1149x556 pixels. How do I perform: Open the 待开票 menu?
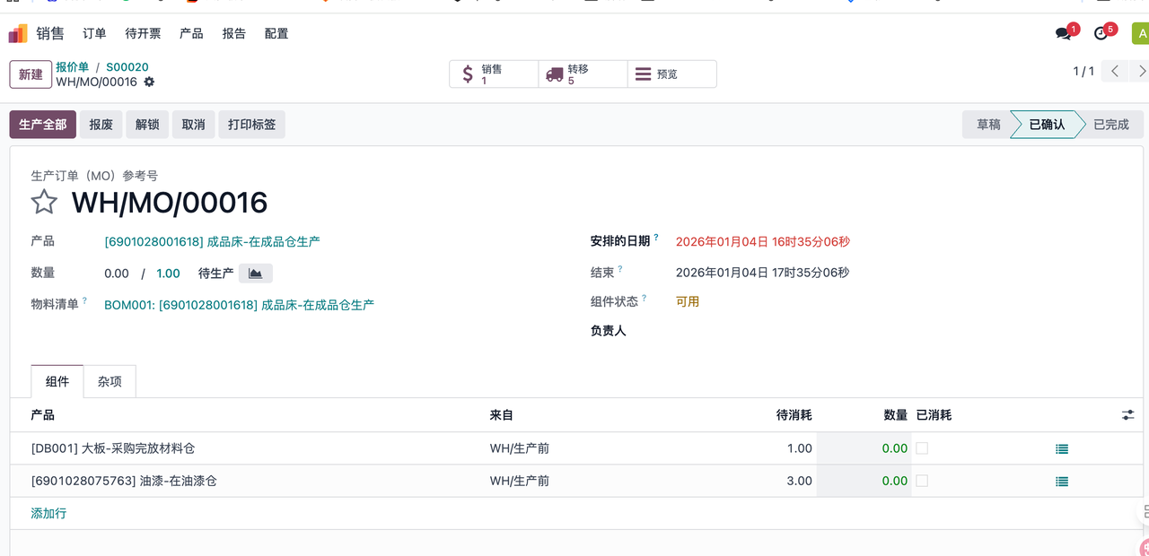point(143,34)
